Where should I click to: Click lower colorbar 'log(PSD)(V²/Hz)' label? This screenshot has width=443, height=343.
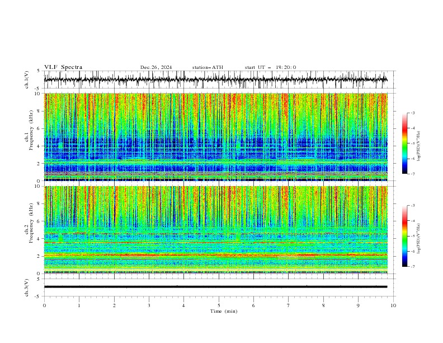[x=419, y=239]
